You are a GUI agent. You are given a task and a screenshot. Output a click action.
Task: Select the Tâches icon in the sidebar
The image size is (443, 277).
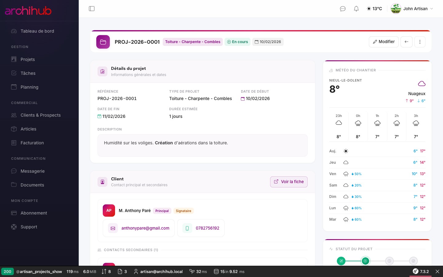tap(14, 73)
